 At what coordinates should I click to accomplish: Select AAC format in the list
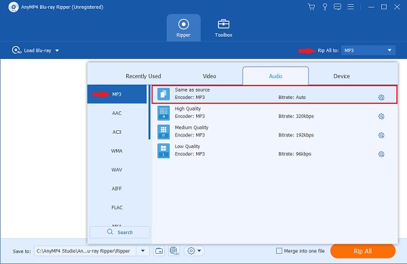117,113
